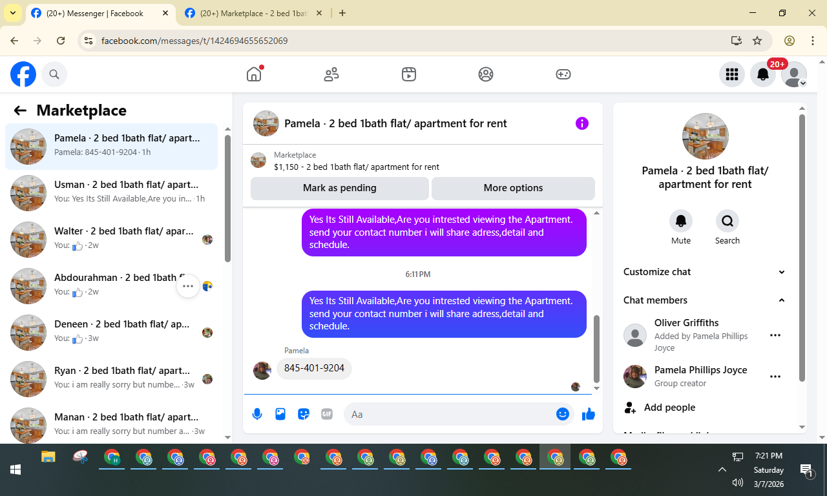Click the large listing photo in the info panel
Viewport: 827px width, 496px height.
coord(706,136)
